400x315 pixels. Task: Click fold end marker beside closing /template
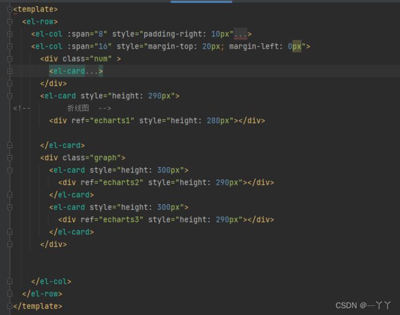[10, 306]
